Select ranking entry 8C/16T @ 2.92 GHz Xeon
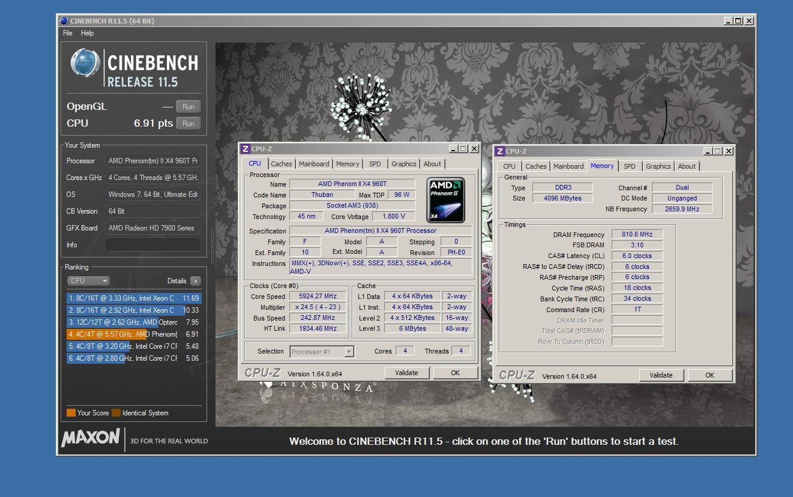793x497 pixels. 133,310
